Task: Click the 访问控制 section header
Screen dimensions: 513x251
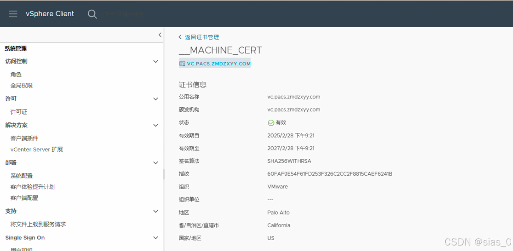Action: (17, 62)
